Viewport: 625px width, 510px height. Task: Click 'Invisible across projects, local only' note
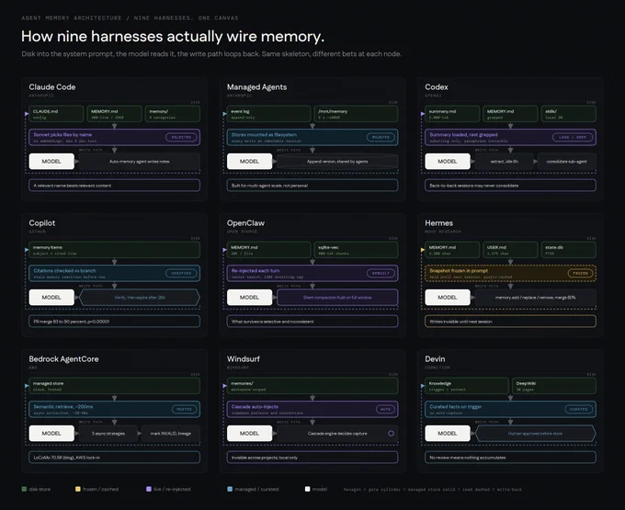click(312, 457)
